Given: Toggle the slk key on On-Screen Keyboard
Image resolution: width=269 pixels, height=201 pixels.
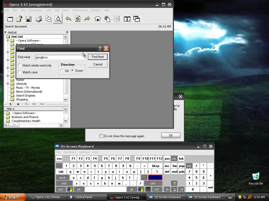Looking at the screenshot, I should 174,158.
